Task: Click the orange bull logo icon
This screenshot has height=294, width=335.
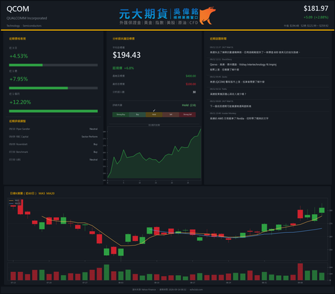Action: tap(208, 15)
